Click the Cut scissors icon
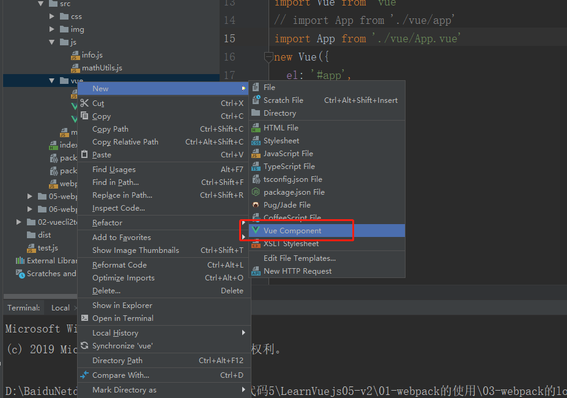Screen dimensions: 567x398 pyautogui.click(x=84, y=103)
